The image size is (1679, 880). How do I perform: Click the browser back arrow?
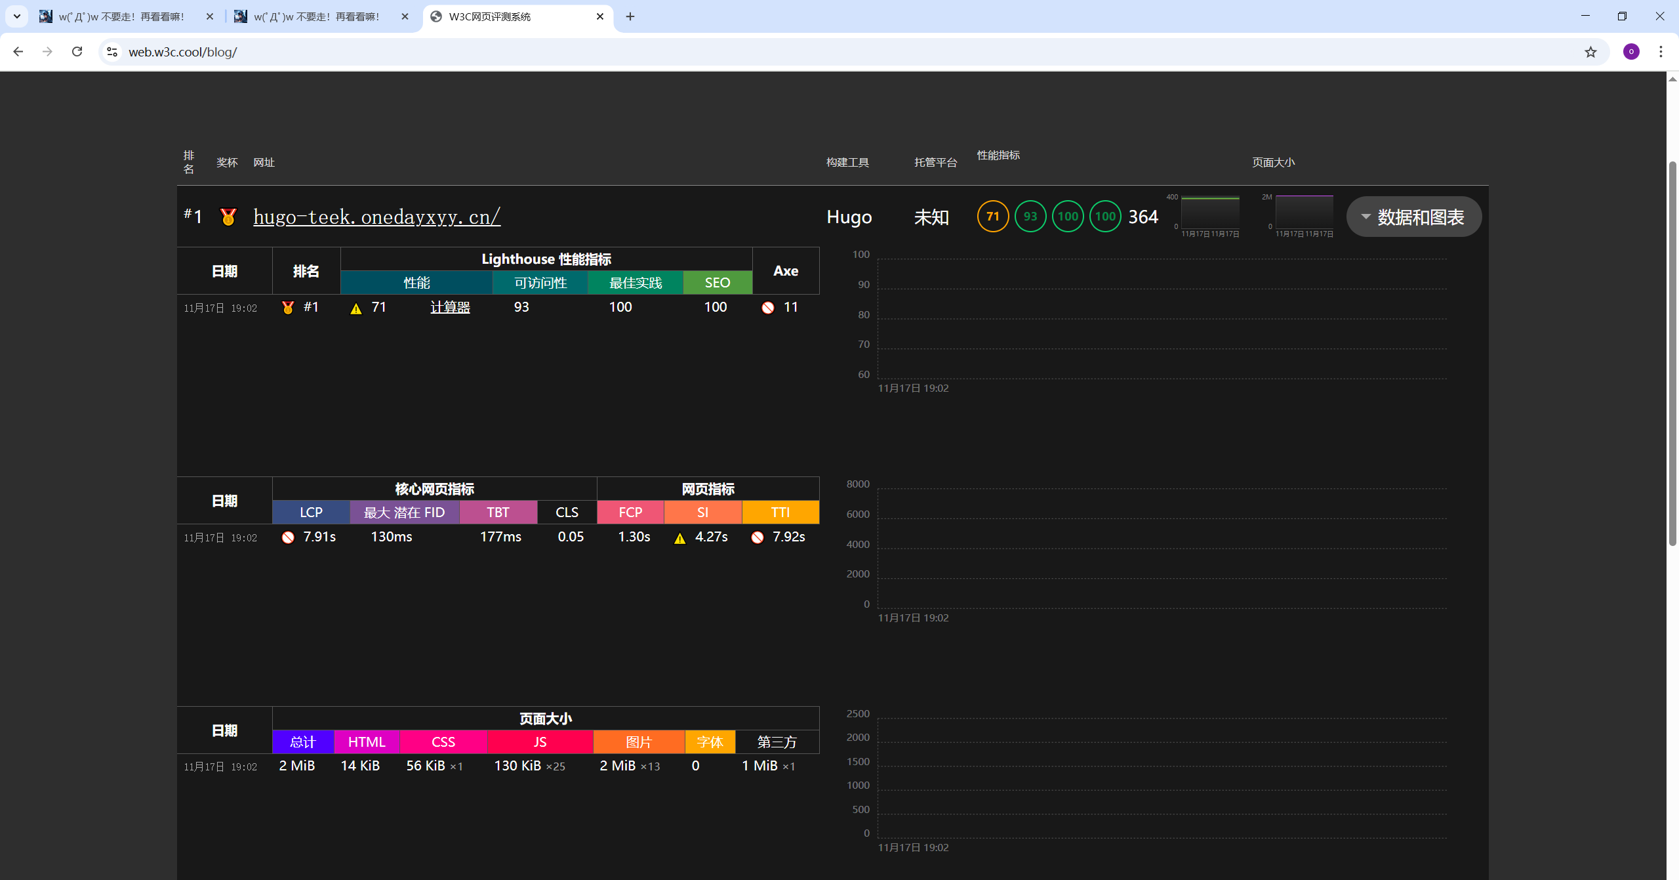pyautogui.click(x=18, y=52)
